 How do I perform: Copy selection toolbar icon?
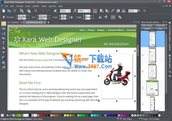pos(22,11)
